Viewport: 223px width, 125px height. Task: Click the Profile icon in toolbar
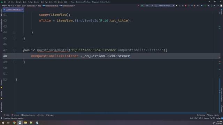(192, 6)
